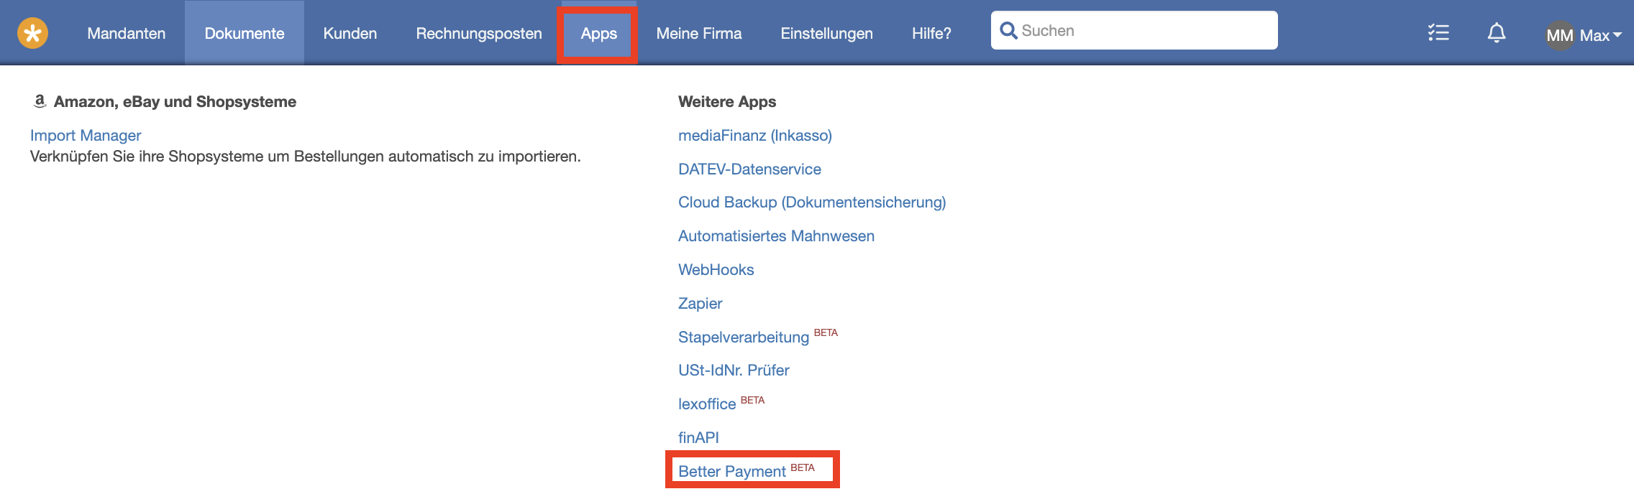
Task: Click 'Amazon, eBay und Shopsysteme' heading
Action: [x=175, y=101]
